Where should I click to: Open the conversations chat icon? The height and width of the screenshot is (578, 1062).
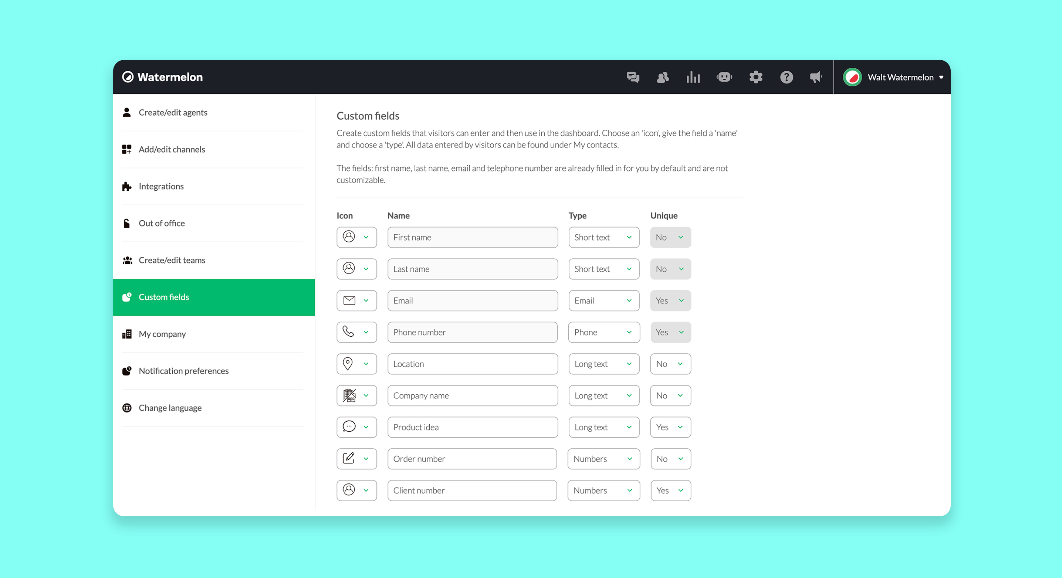(x=633, y=77)
